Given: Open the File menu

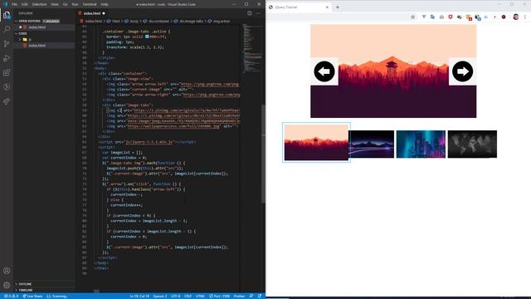Looking at the screenshot, I should pos(15,4).
